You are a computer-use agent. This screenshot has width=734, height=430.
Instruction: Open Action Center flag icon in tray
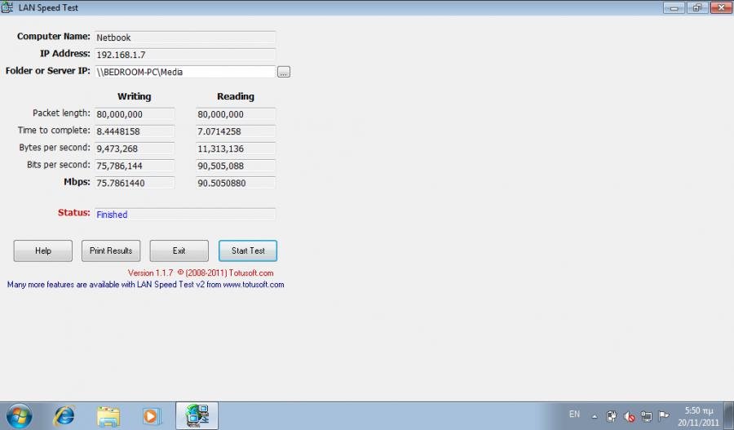coord(664,416)
